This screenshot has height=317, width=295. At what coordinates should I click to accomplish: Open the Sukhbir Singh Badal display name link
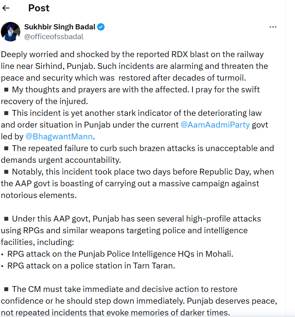click(x=59, y=27)
